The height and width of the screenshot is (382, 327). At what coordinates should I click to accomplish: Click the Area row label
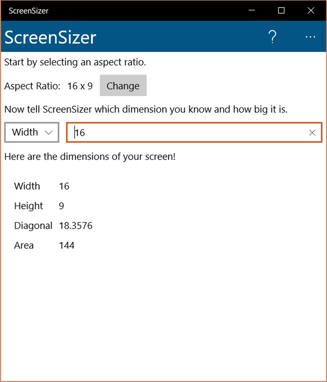(24, 246)
